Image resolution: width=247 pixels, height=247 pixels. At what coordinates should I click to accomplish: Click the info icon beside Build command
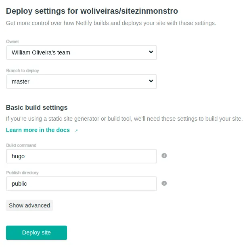(164, 155)
